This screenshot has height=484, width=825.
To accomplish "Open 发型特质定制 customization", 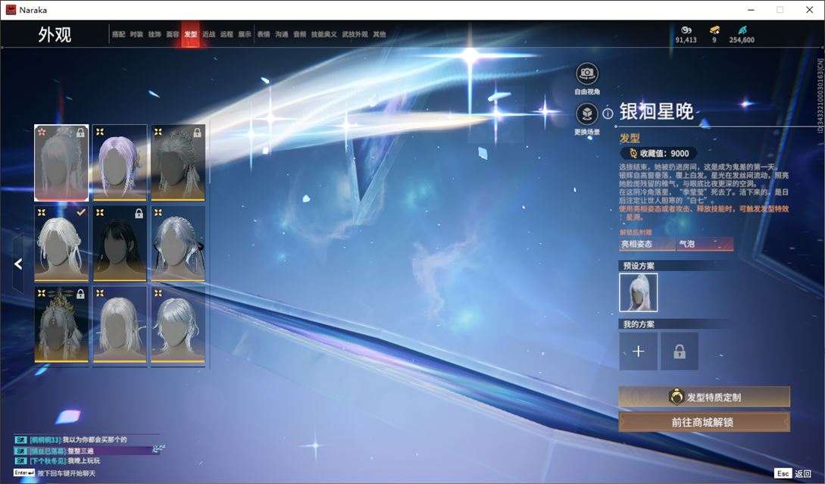I will click(704, 397).
